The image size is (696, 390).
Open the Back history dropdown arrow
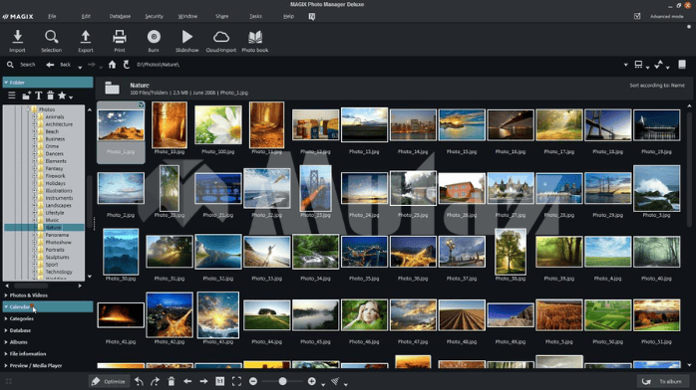[x=80, y=67]
